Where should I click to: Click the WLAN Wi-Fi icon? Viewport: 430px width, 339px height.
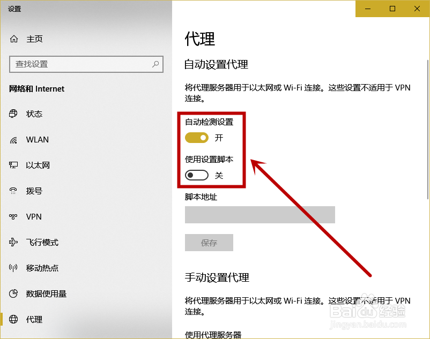(13, 139)
